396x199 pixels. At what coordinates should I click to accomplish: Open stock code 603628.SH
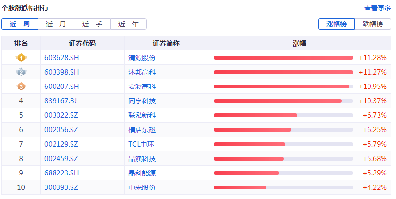[61, 58]
